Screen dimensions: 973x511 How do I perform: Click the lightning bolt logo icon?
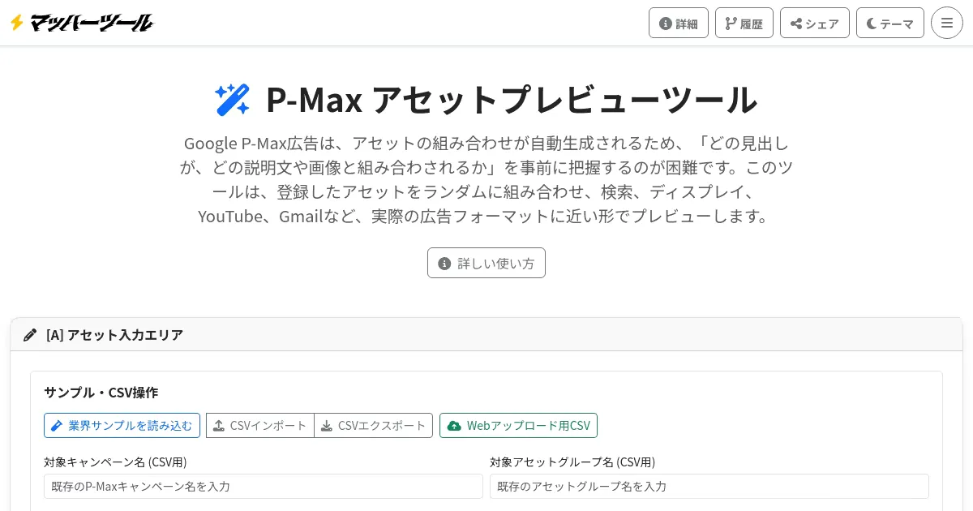[x=16, y=23]
